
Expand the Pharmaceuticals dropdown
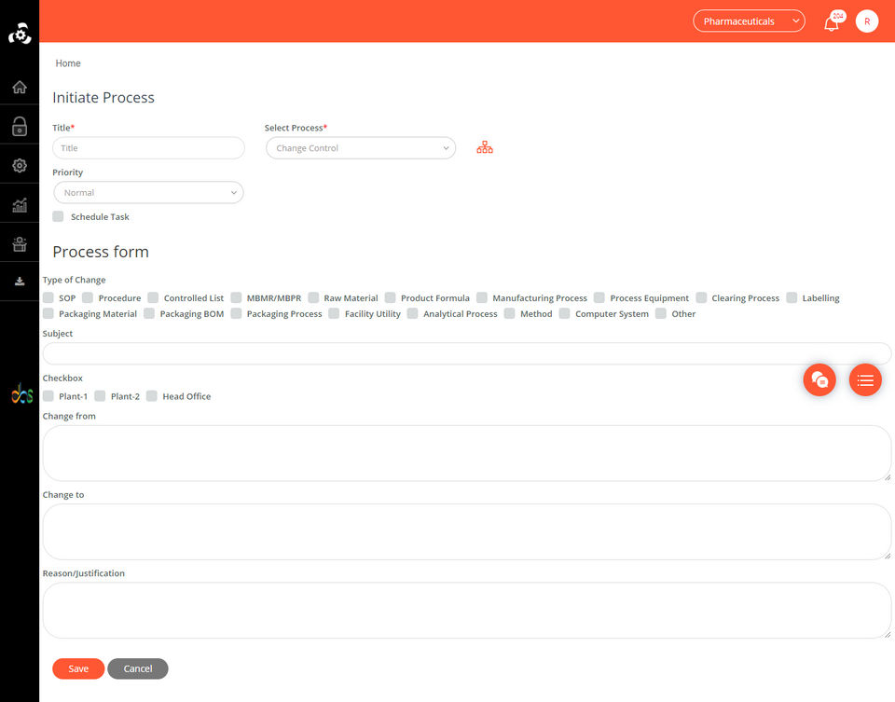749,21
